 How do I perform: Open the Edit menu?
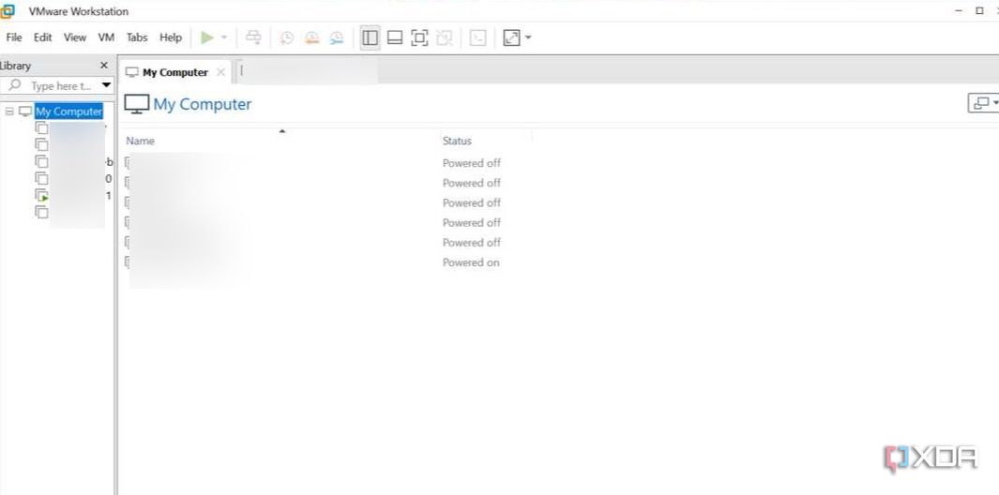pos(43,37)
